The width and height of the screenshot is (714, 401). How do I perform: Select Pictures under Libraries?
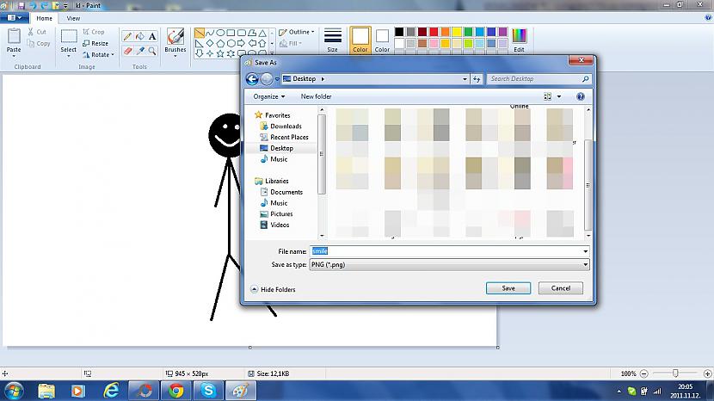click(281, 213)
